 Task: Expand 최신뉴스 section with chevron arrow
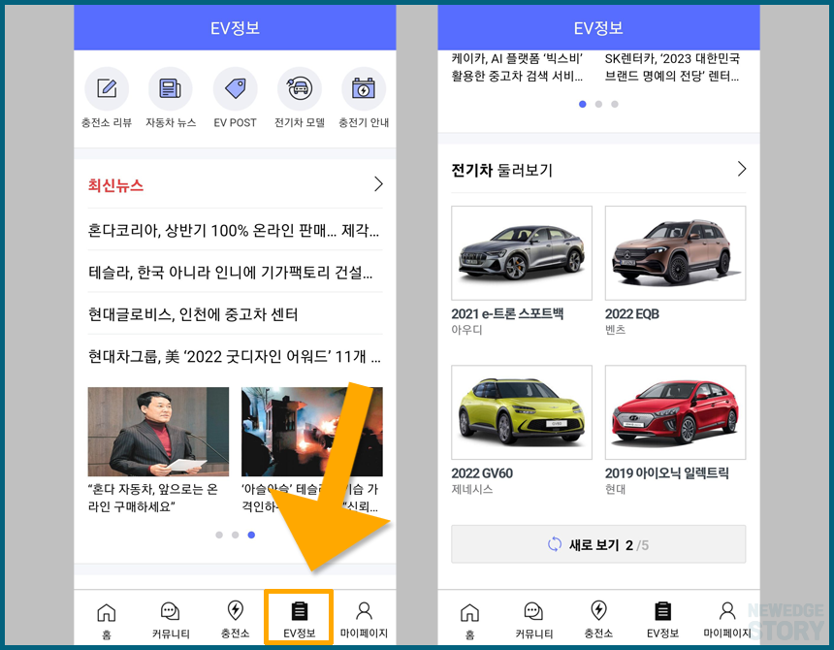(x=378, y=184)
